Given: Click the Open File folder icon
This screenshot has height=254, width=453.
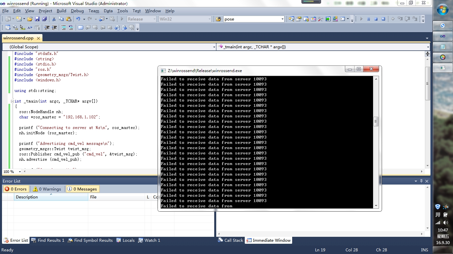Looking at the screenshot, I should point(30,19).
